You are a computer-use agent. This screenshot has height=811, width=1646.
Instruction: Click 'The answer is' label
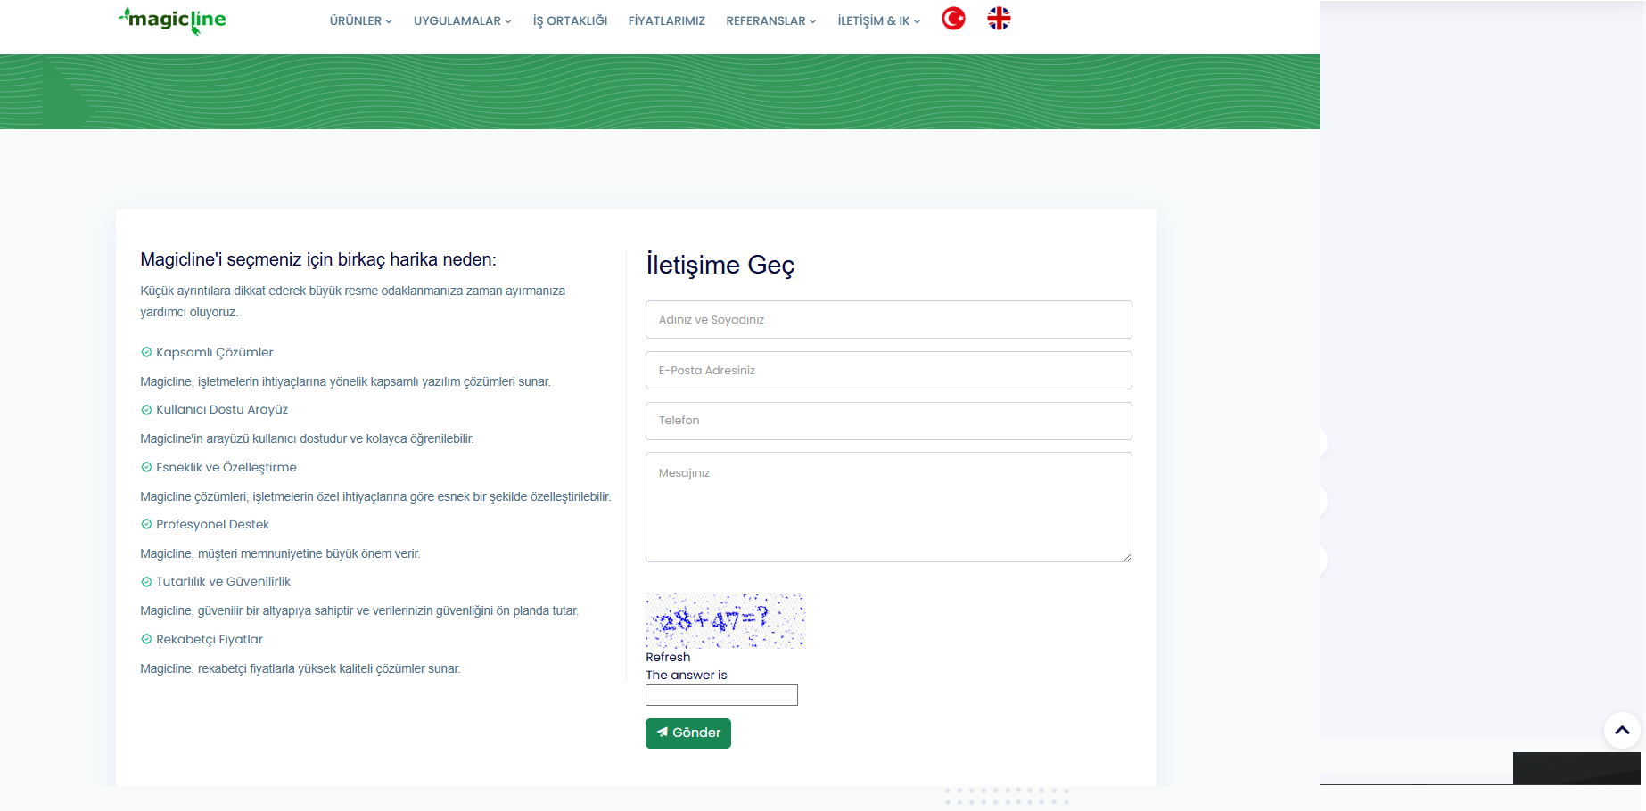(687, 676)
